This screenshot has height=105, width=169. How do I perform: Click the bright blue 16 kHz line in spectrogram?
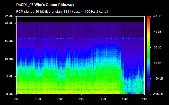tap(80, 39)
